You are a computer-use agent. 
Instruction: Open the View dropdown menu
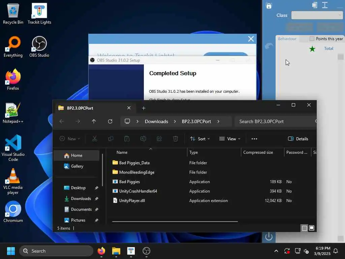pos(230,139)
